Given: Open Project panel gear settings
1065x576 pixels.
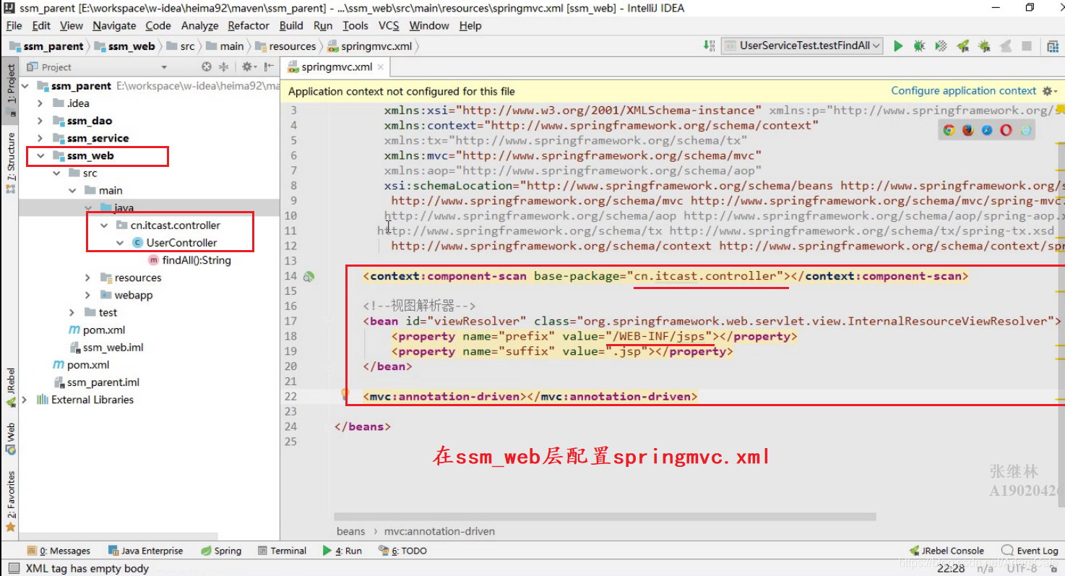Looking at the screenshot, I should 248,66.
